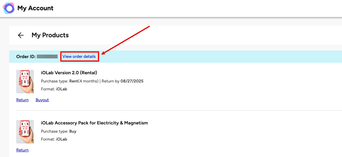The image size is (342, 157).
Task: Click the Order ID label
Action: pyautogui.click(x=26, y=56)
